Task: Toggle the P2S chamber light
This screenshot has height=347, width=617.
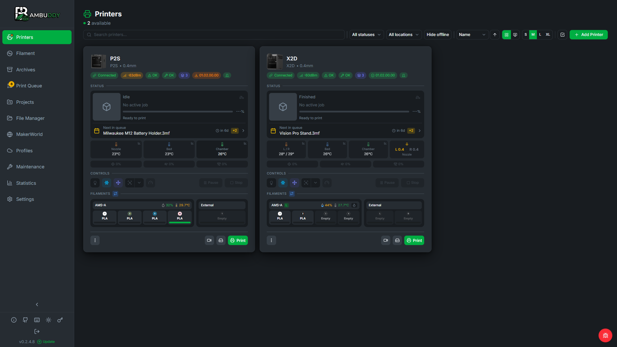Action: [95, 183]
